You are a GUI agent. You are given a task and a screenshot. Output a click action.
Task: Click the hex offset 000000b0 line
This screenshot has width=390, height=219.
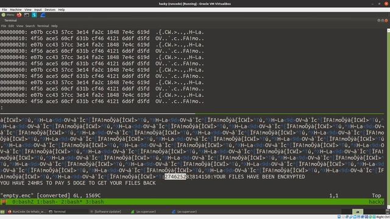(102, 102)
